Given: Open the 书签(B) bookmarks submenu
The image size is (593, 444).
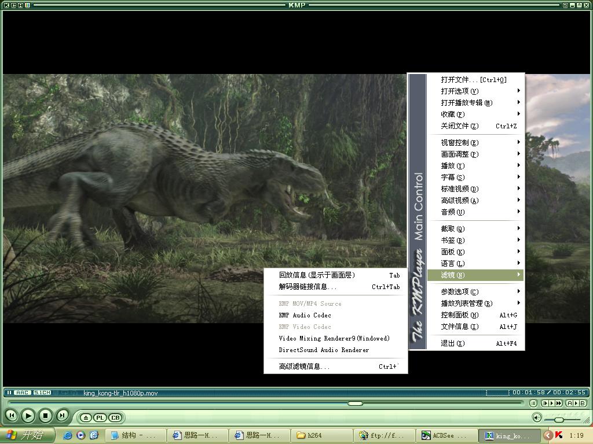Looking at the screenshot, I should click(x=475, y=240).
